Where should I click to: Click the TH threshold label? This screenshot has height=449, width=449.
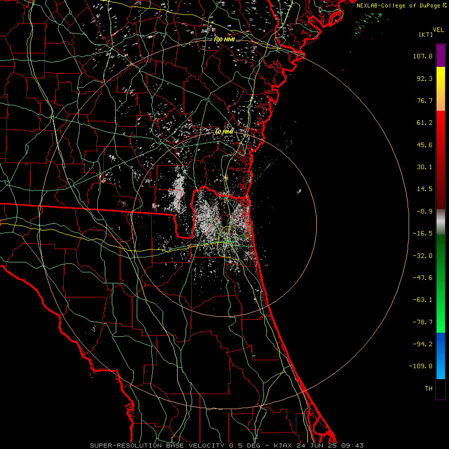(429, 389)
